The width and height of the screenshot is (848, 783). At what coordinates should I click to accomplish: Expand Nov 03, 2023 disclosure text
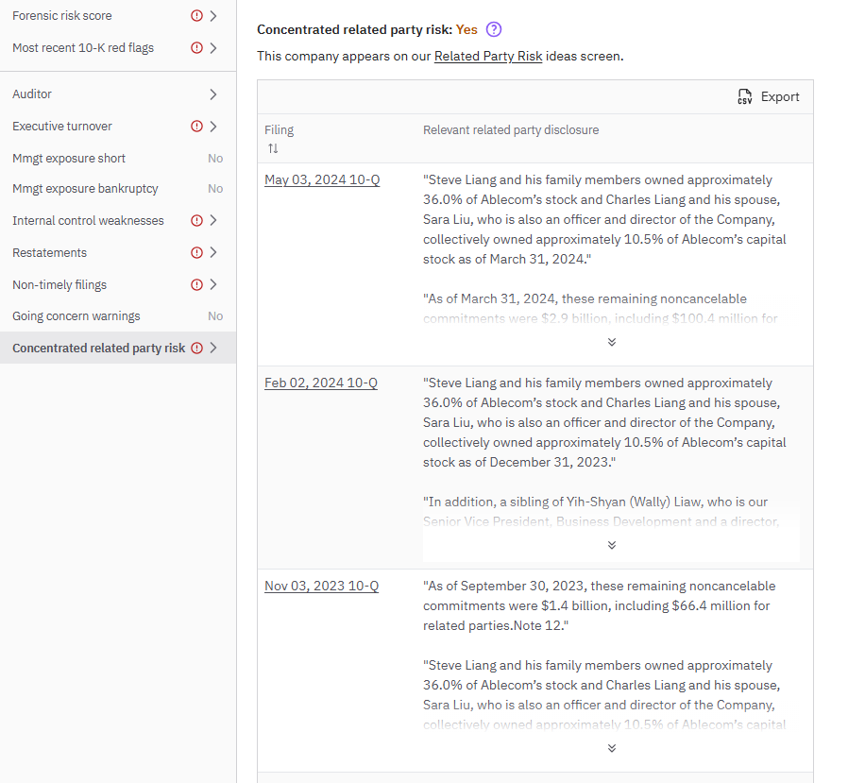pos(611,748)
